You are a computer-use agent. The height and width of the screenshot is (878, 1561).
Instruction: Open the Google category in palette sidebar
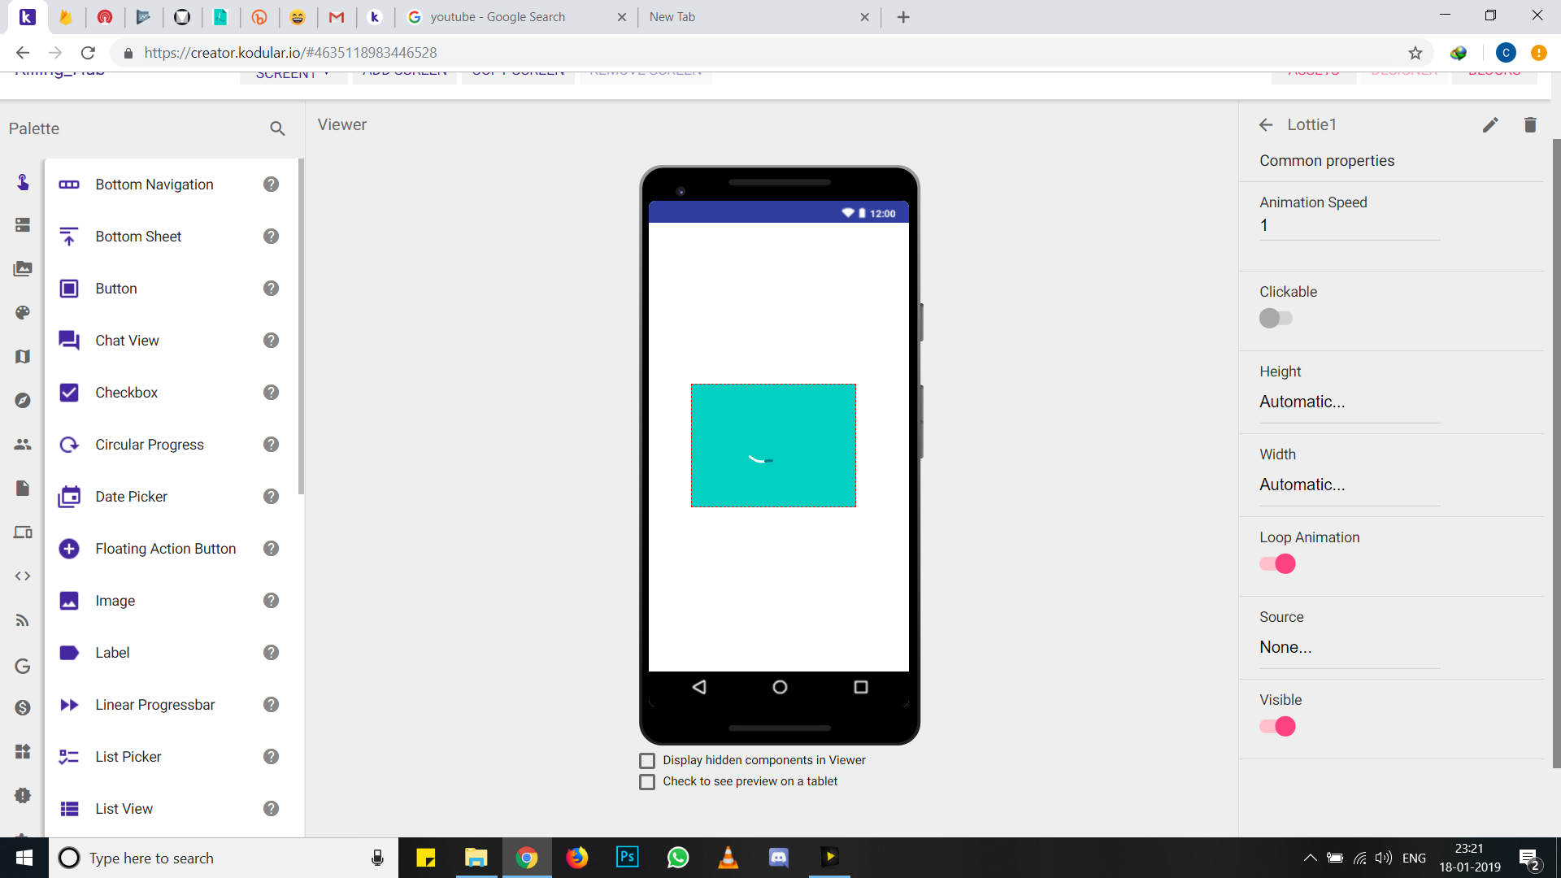point(23,667)
